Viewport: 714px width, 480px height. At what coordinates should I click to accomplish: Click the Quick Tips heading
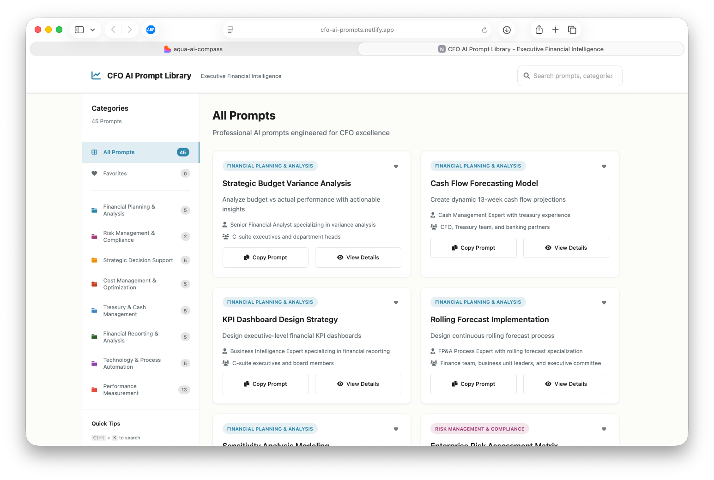pyautogui.click(x=106, y=424)
